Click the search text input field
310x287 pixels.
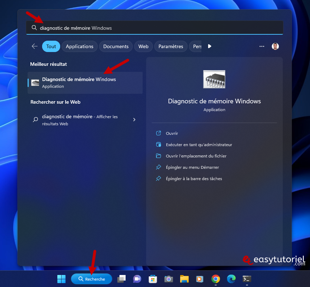click(x=154, y=28)
